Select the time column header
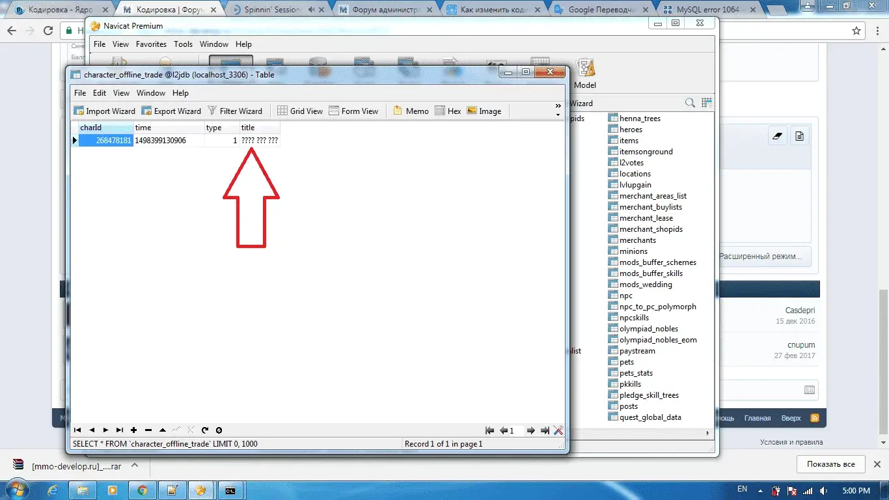Image resolution: width=889 pixels, height=500 pixels. point(169,128)
